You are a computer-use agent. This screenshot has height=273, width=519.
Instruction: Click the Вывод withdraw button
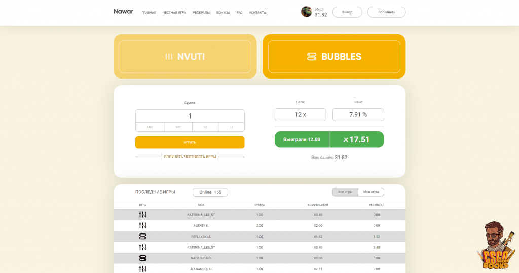pyautogui.click(x=347, y=12)
